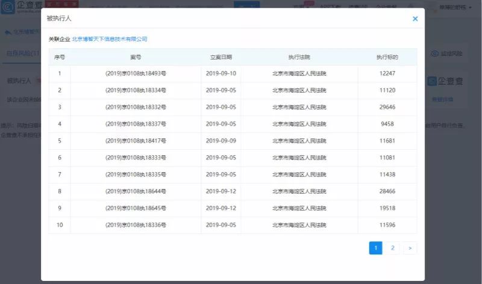Click the execution amount 28466
Viewport: 482px width, 284px height.
click(x=387, y=191)
